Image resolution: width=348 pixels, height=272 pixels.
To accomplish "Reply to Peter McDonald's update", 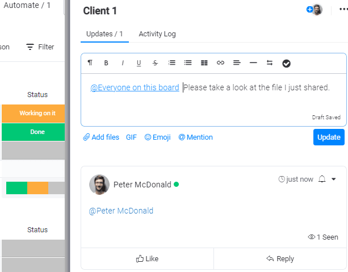I will (280, 259).
